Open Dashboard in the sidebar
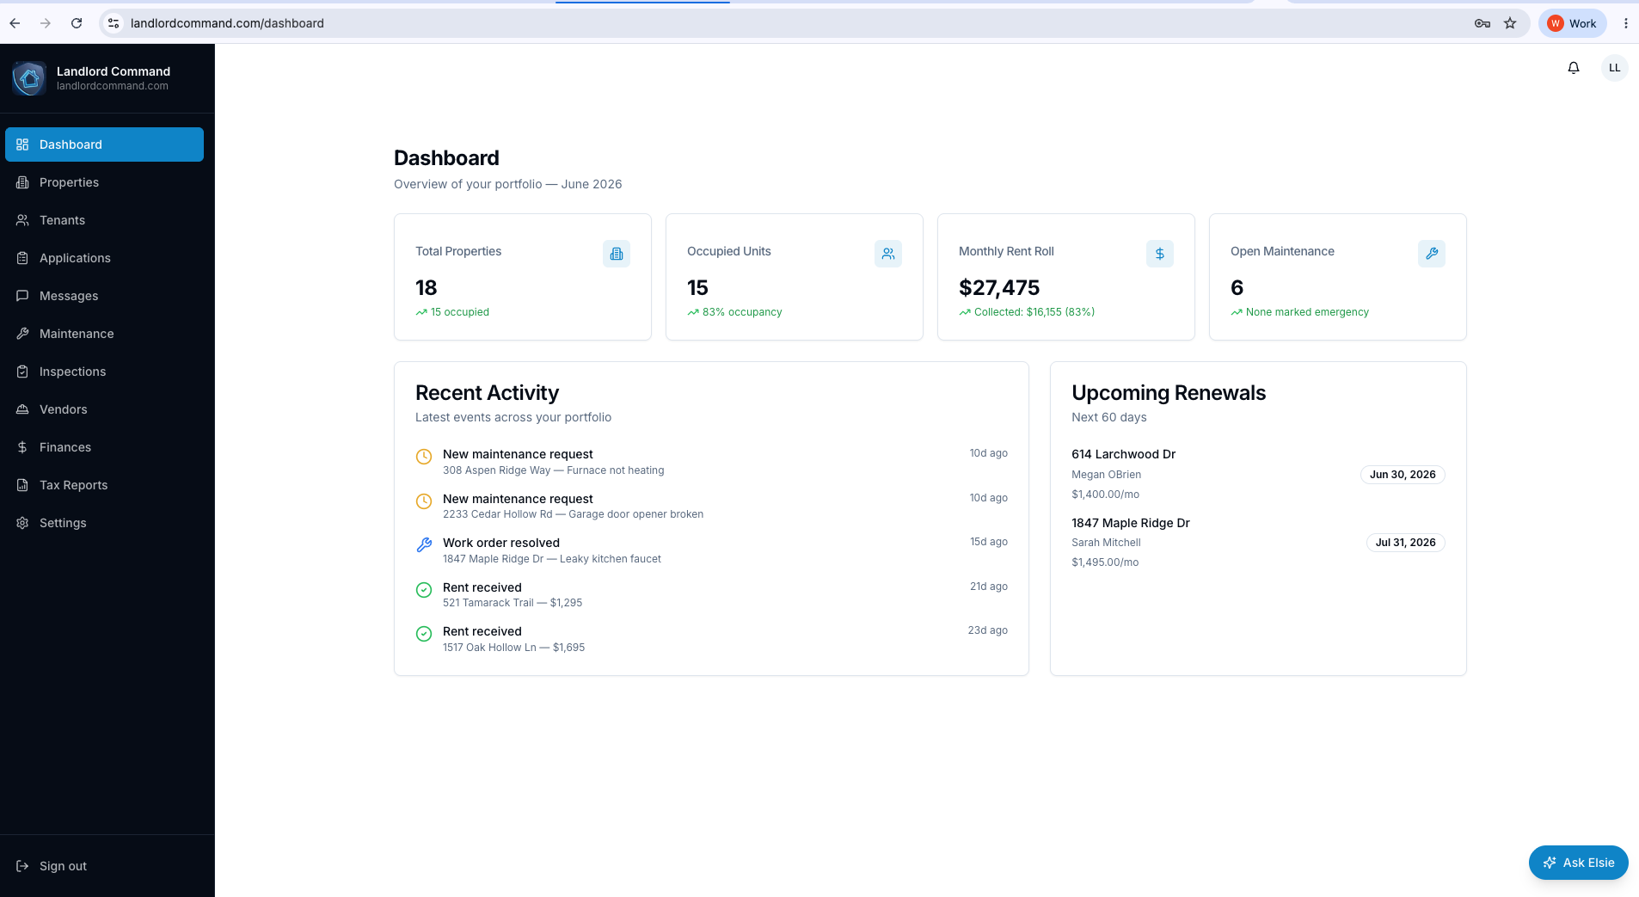The width and height of the screenshot is (1639, 897). coord(104,144)
